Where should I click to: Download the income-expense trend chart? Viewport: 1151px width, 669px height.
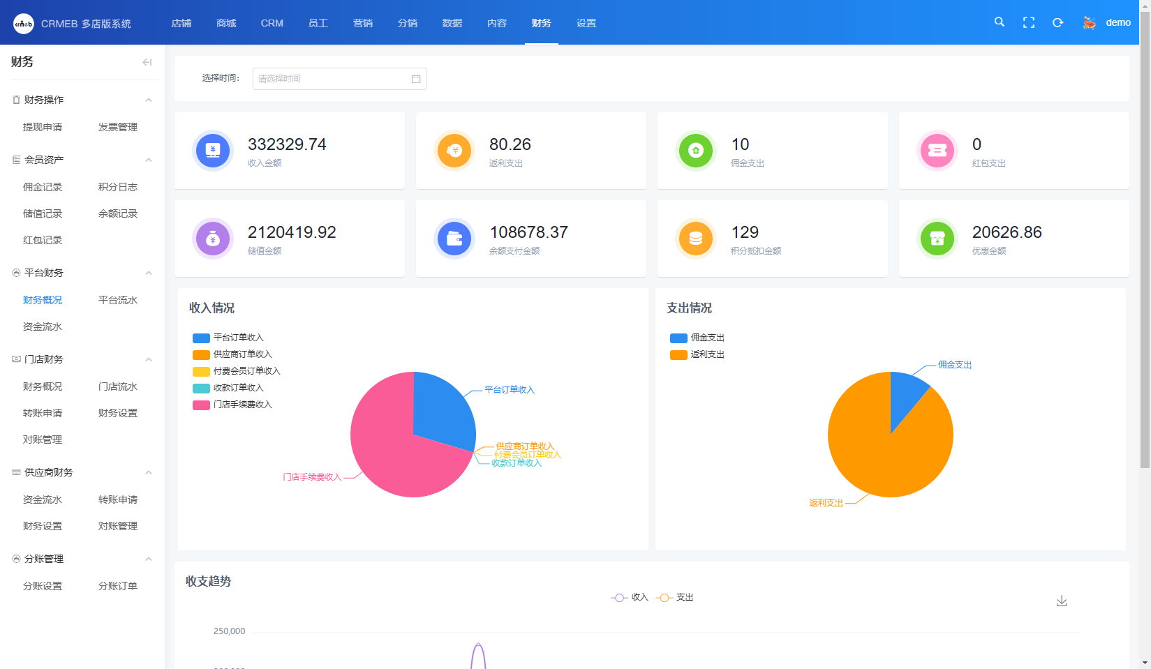point(1062,601)
